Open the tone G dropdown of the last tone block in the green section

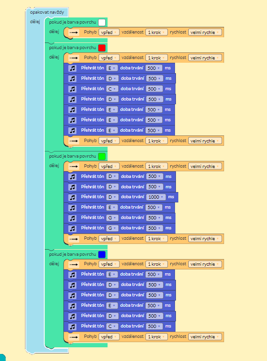(112, 228)
